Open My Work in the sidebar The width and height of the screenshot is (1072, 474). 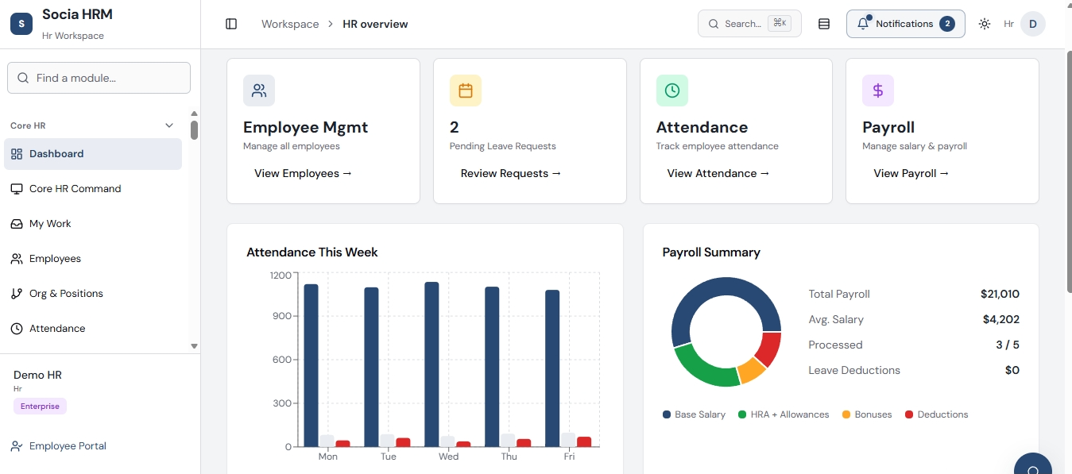click(x=93, y=224)
